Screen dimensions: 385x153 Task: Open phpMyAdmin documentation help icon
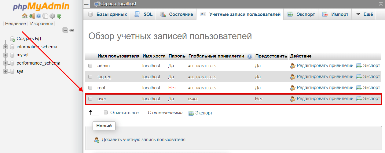click(x=38, y=16)
